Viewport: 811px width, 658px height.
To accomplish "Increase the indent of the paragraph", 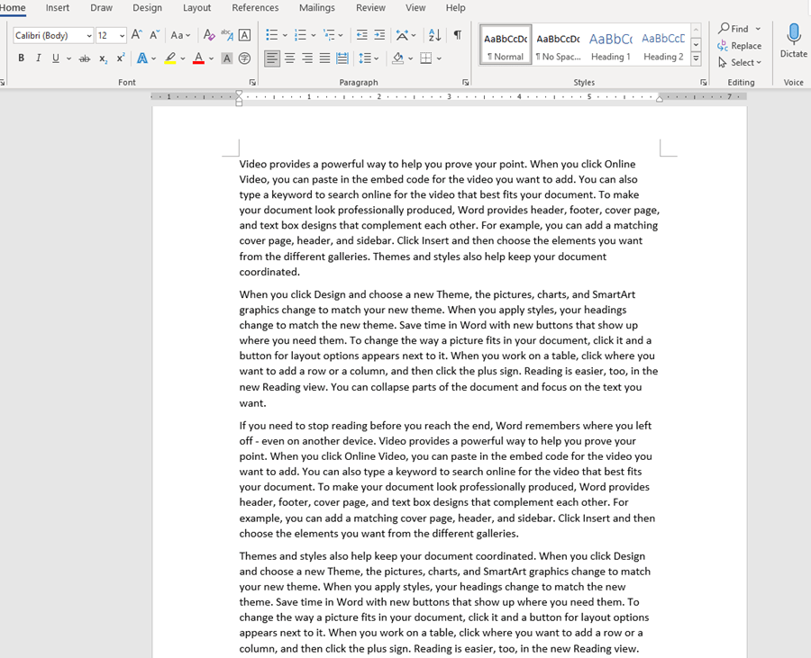I will pos(378,33).
